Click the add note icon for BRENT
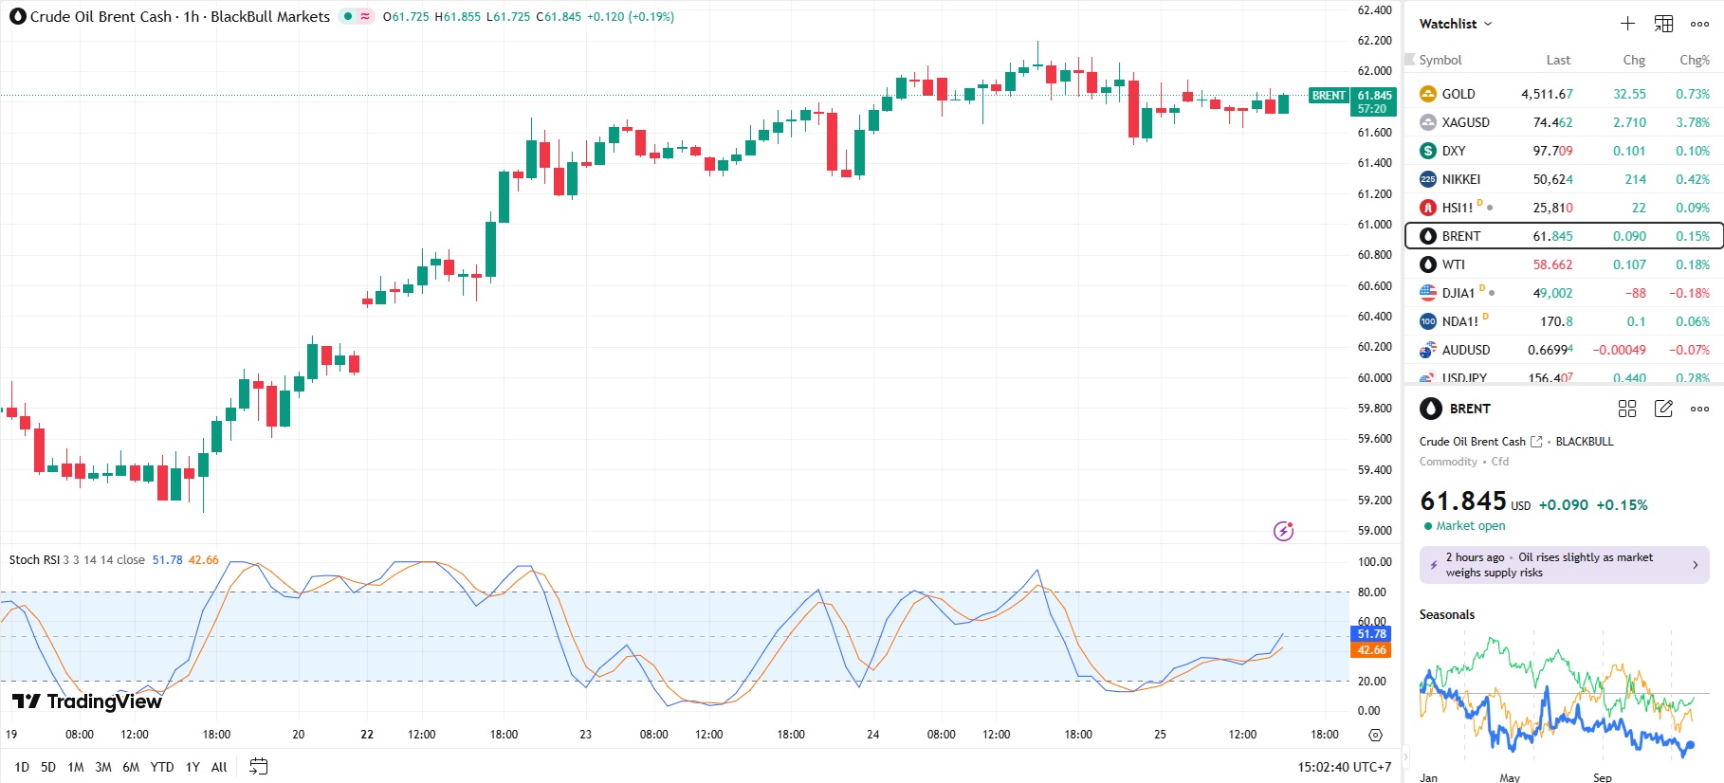 point(1663,409)
